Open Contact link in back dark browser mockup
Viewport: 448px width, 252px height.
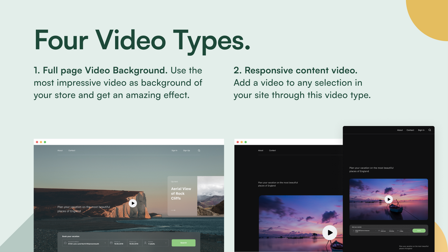[272, 150]
